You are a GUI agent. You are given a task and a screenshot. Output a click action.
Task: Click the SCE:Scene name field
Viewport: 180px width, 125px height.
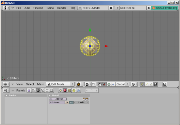(x=133, y=8)
